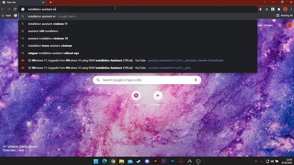Select suggestion 'assistant installation windows 10'

point(138,38)
